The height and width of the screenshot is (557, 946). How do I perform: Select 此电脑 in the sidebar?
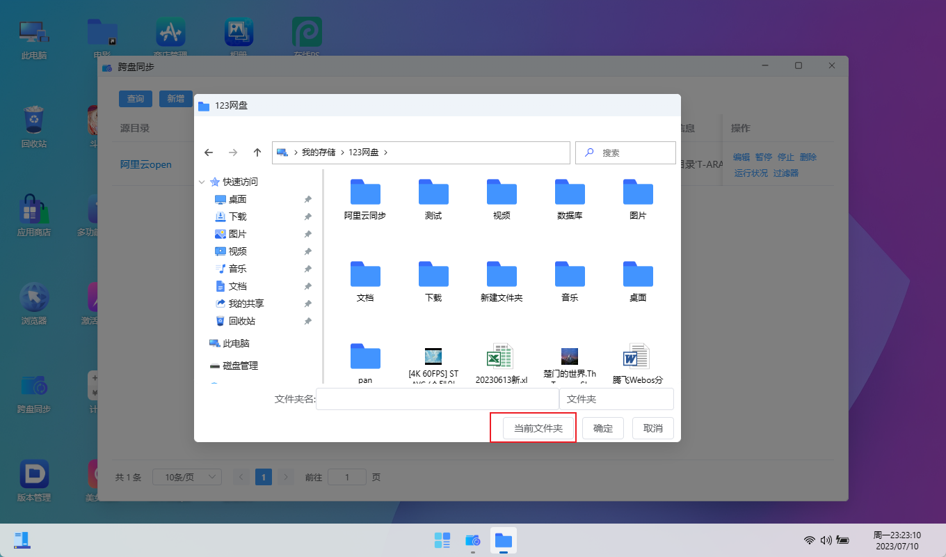(235, 343)
